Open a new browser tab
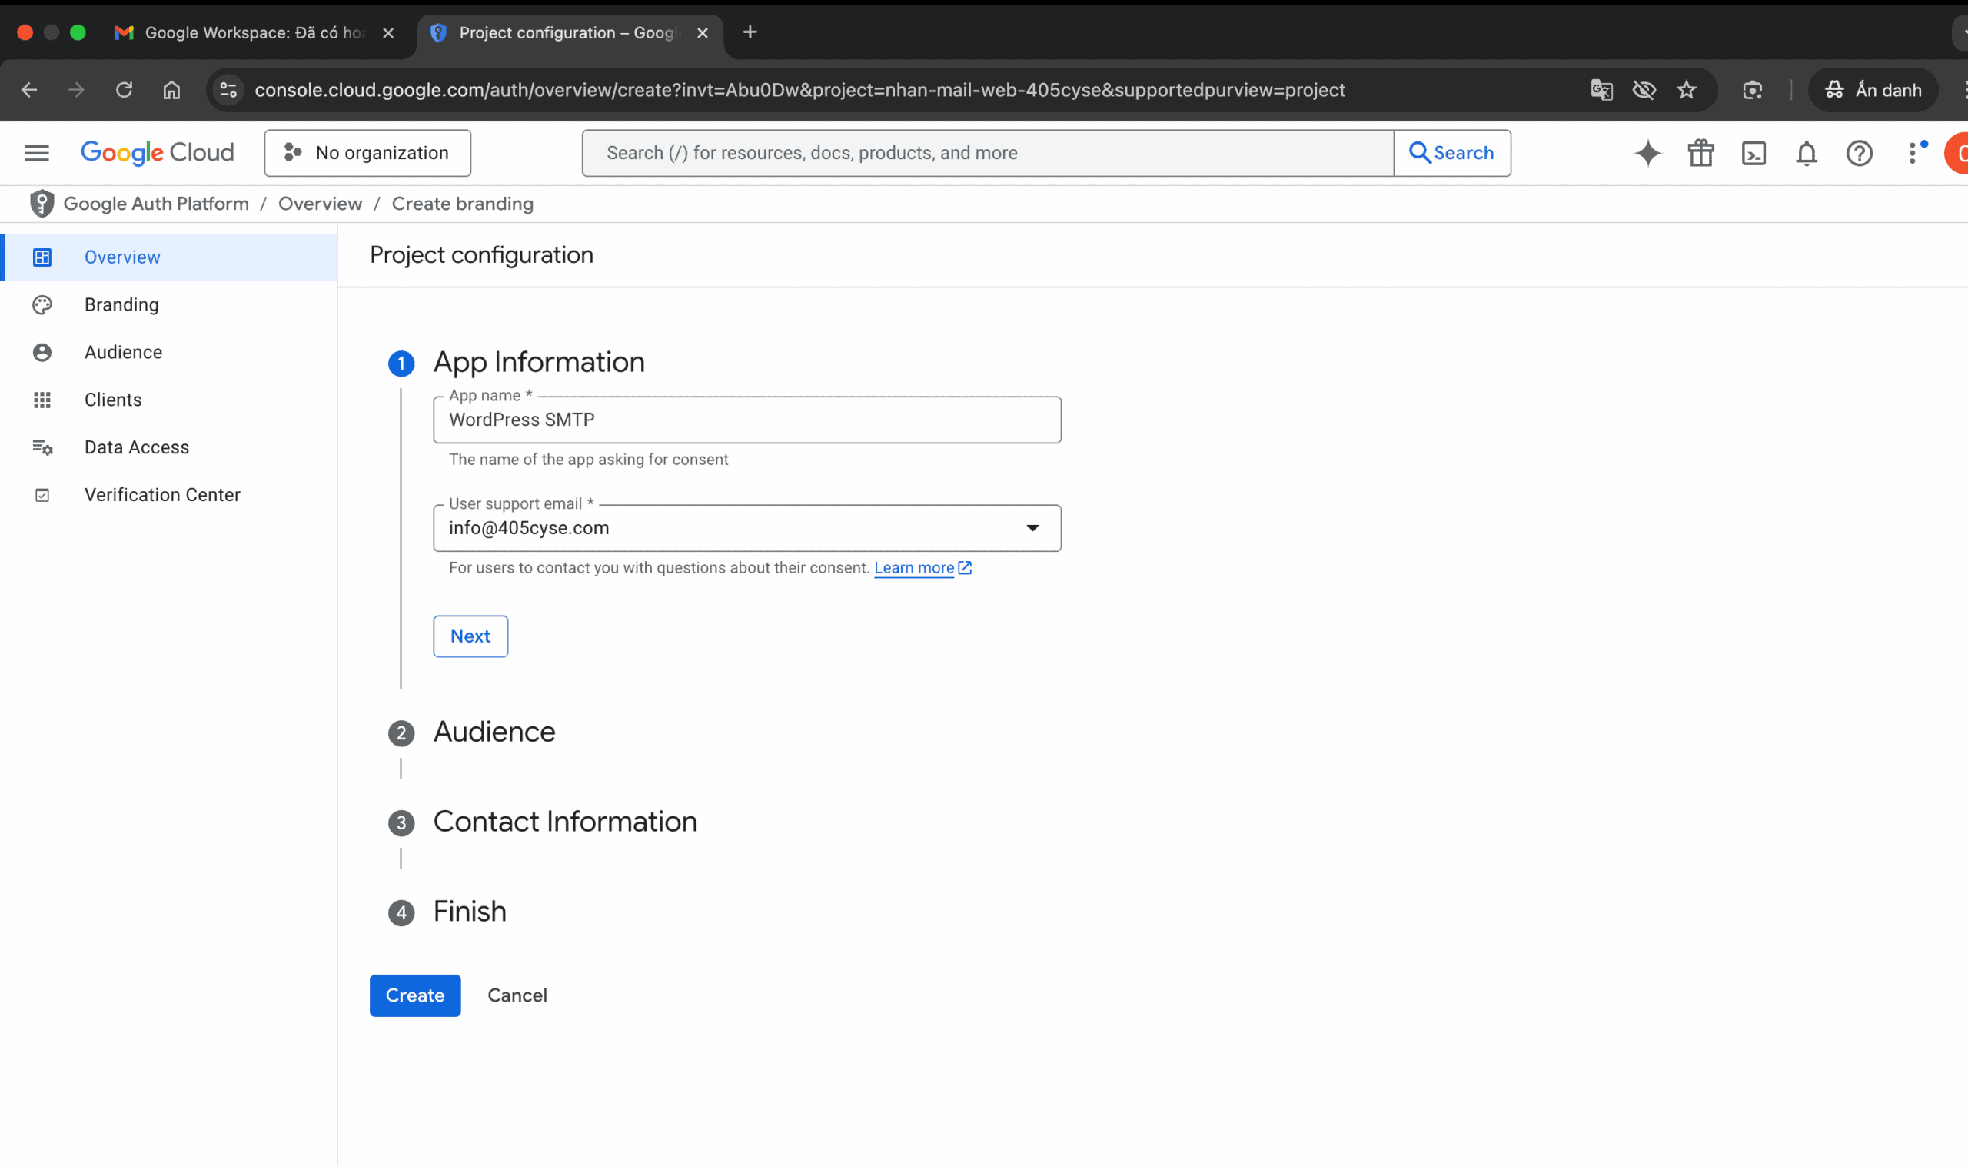The width and height of the screenshot is (1968, 1166). pos(750,32)
